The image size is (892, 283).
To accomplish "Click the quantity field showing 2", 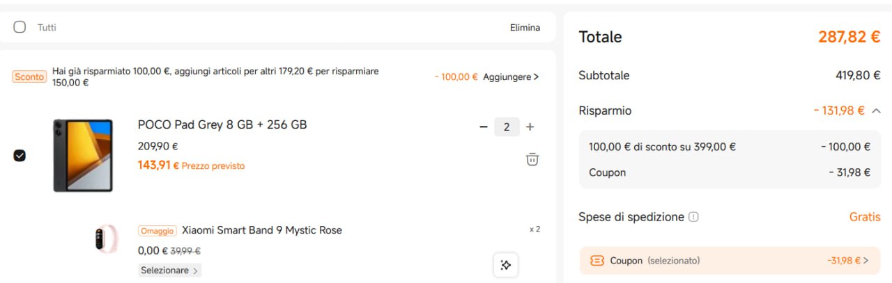I will [507, 127].
